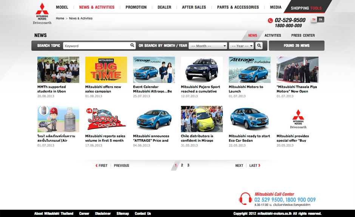This screenshot has width=355, height=217.
Task: Open the Year dropdown
Action: pyautogui.click(x=241, y=46)
